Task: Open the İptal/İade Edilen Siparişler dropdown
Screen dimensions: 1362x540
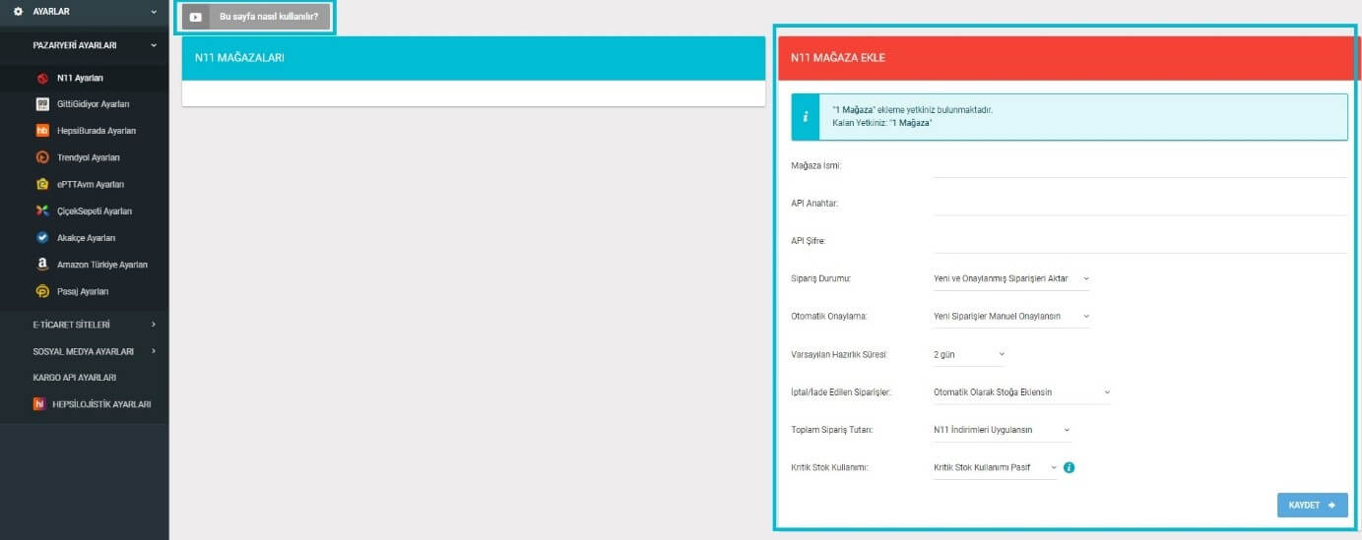Action: click(x=1021, y=391)
